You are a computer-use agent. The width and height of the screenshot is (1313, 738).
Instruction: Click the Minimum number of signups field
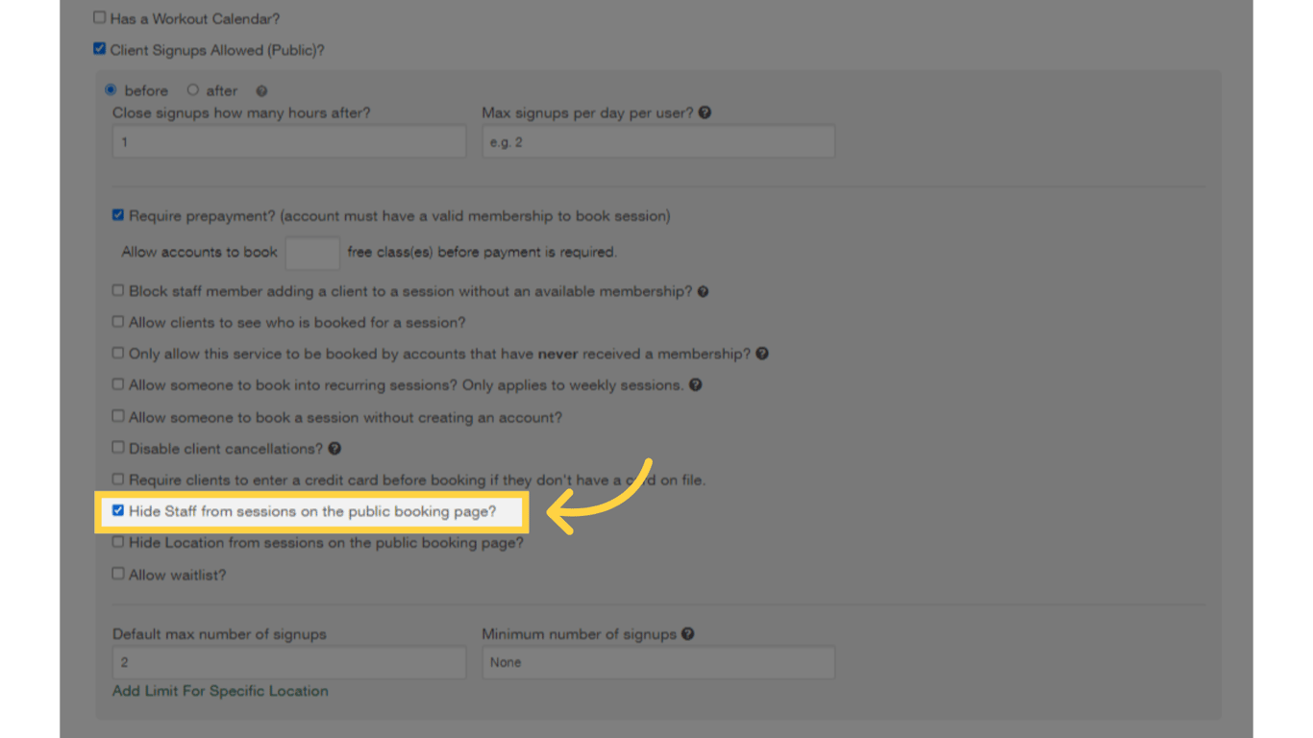coord(657,661)
